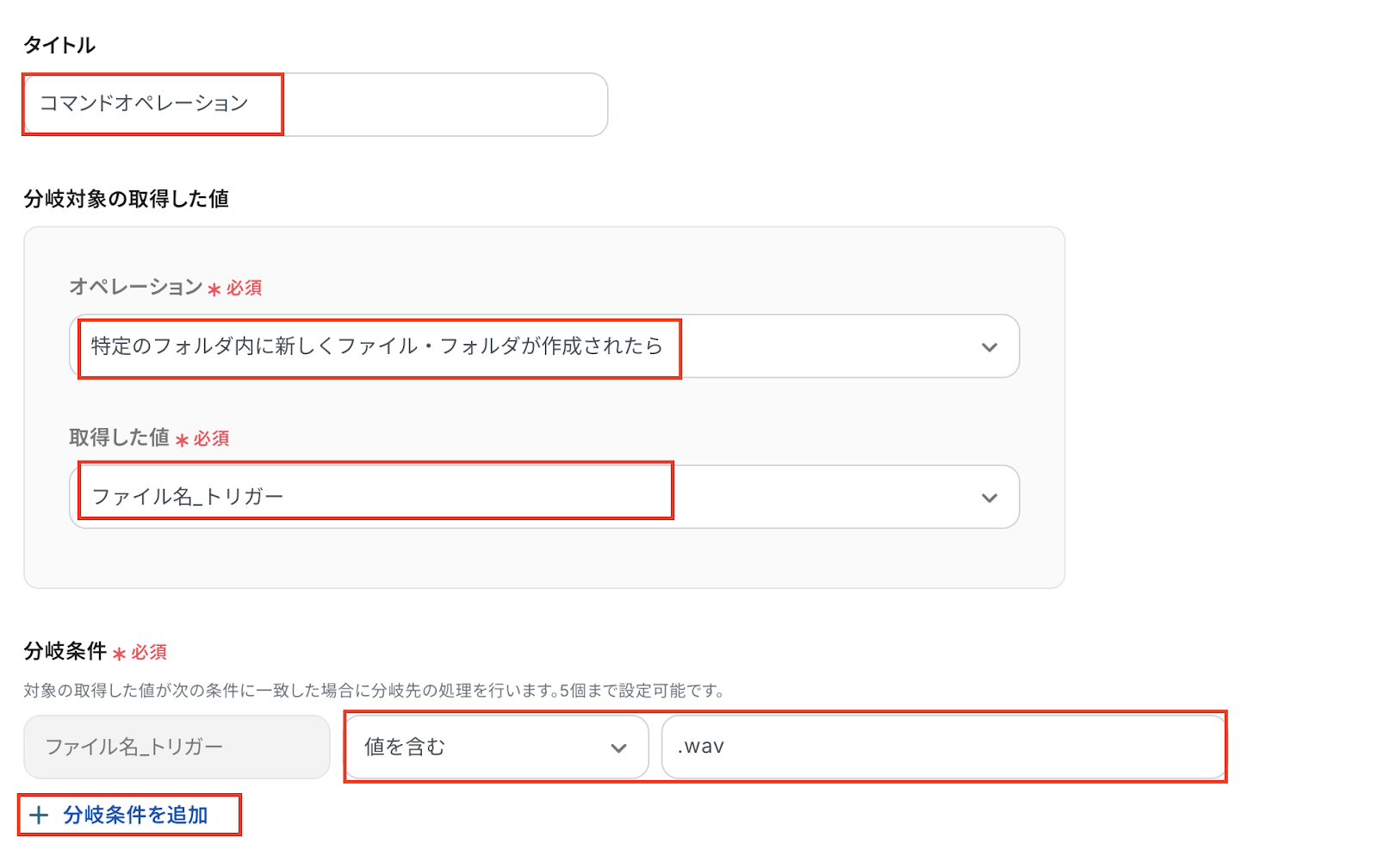This screenshot has height=856, width=1378.
Task: Click the 必須 marker beside 分岐条件
Action: click(149, 652)
